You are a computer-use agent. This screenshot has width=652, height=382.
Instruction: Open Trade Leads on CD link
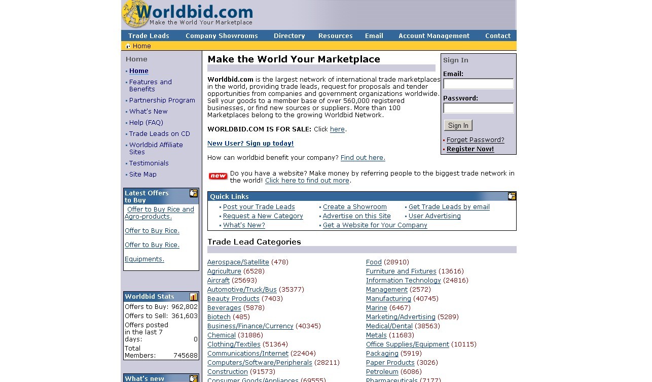click(x=160, y=134)
